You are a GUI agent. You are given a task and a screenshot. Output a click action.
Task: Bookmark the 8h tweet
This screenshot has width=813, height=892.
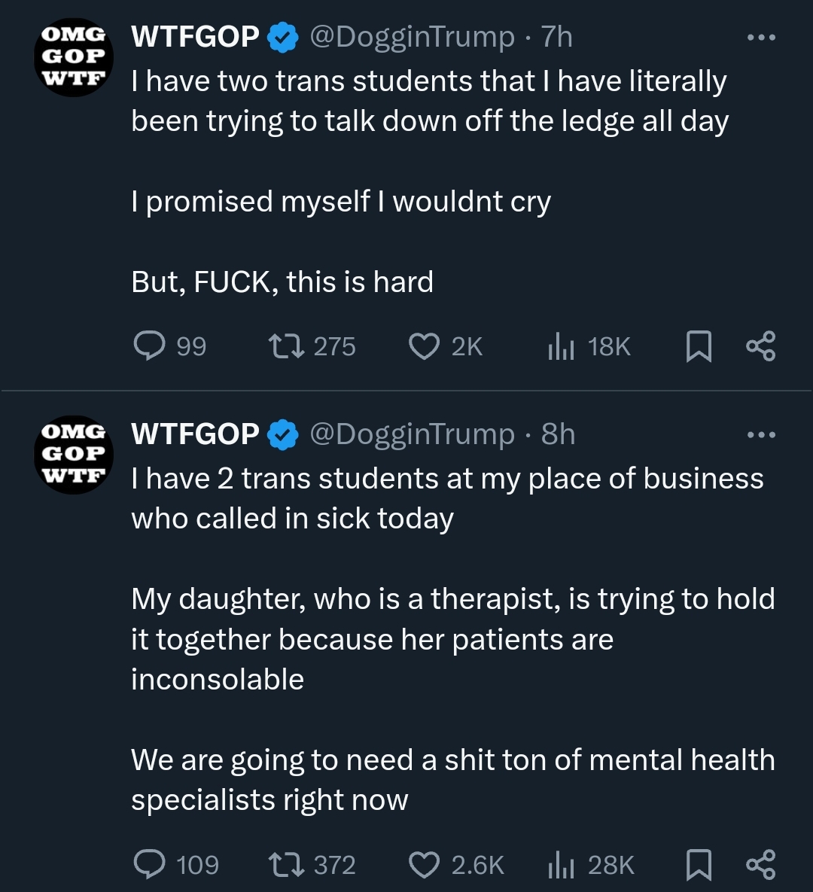[x=699, y=865]
